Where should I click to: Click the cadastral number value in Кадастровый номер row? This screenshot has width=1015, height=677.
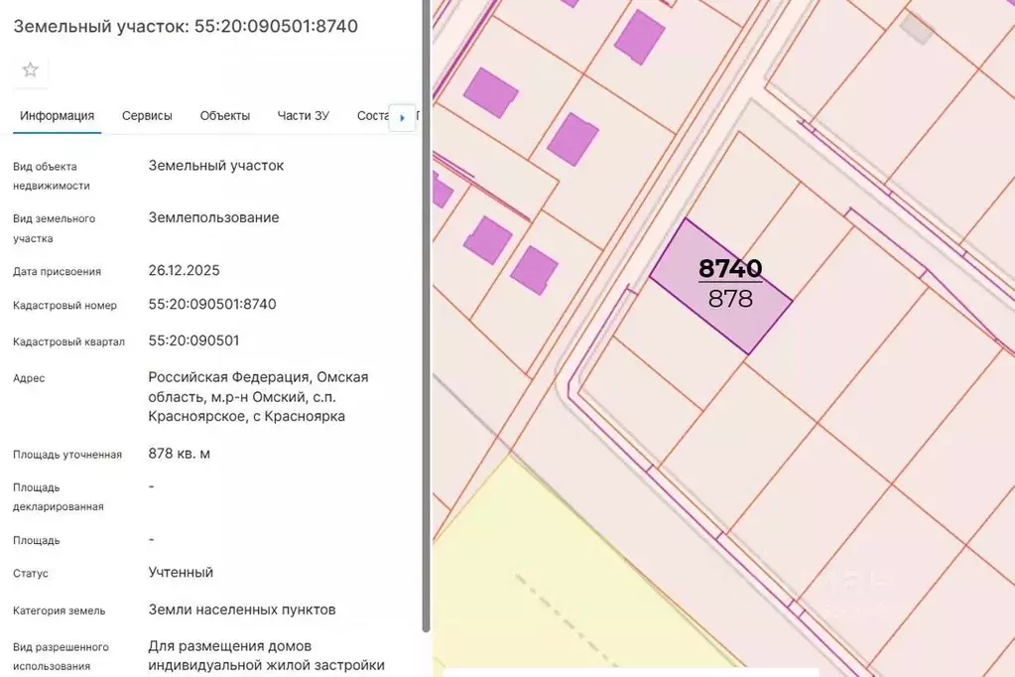point(212,304)
